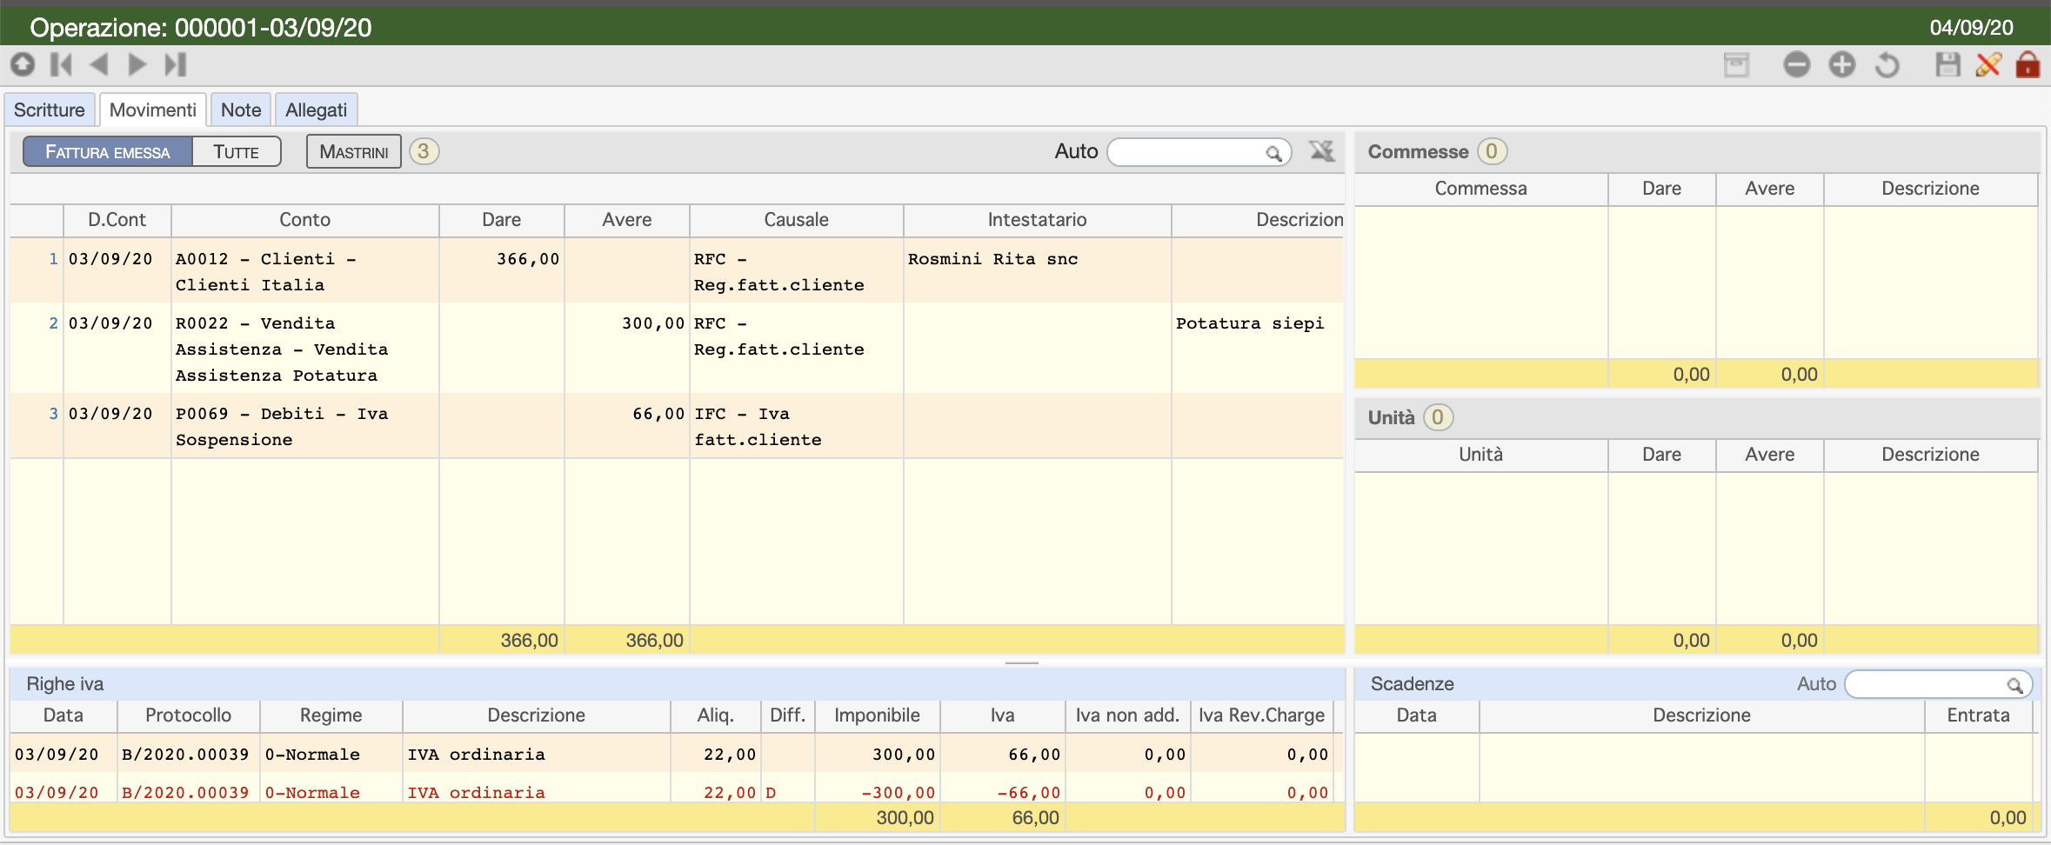Click the Mastrini count badge 3
This screenshot has height=845, width=2051.
point(424,151)
